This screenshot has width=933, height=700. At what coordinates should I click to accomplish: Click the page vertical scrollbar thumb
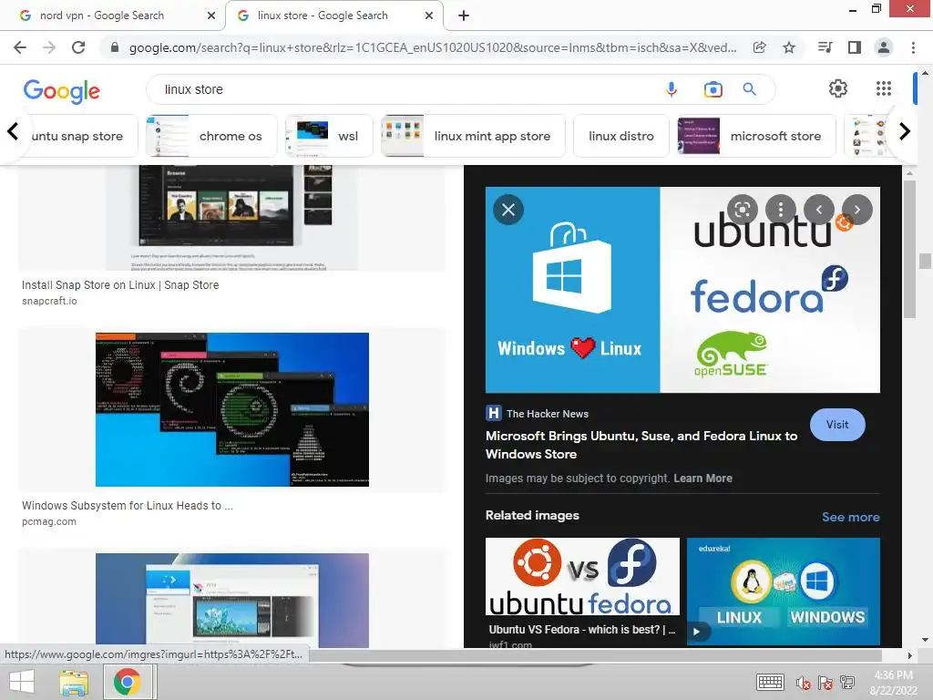point(925,261)
